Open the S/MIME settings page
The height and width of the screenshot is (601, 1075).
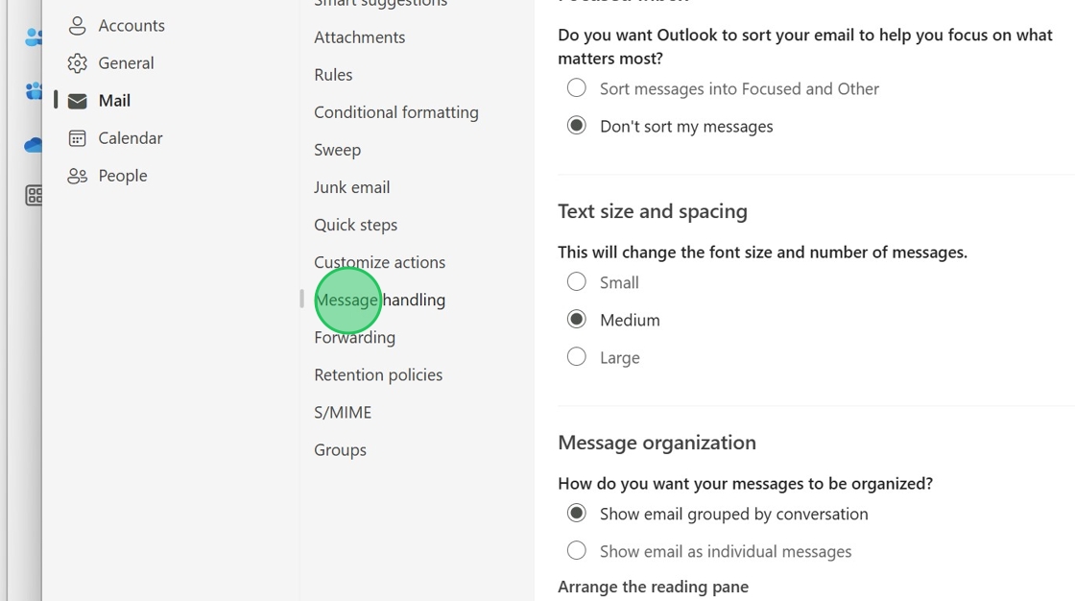(x=342, y=413)
